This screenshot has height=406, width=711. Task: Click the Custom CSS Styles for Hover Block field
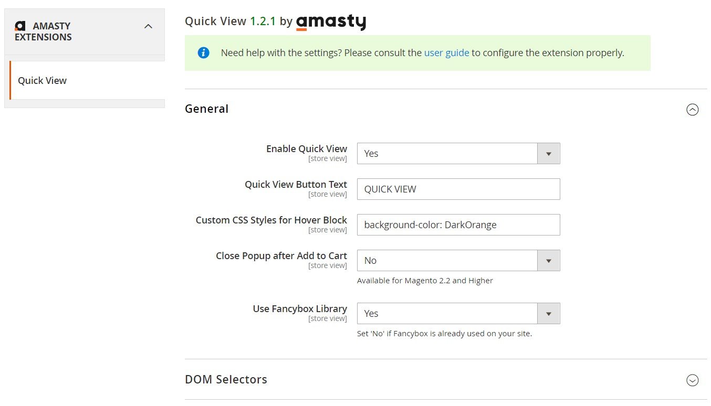click(x=458, y=225)
